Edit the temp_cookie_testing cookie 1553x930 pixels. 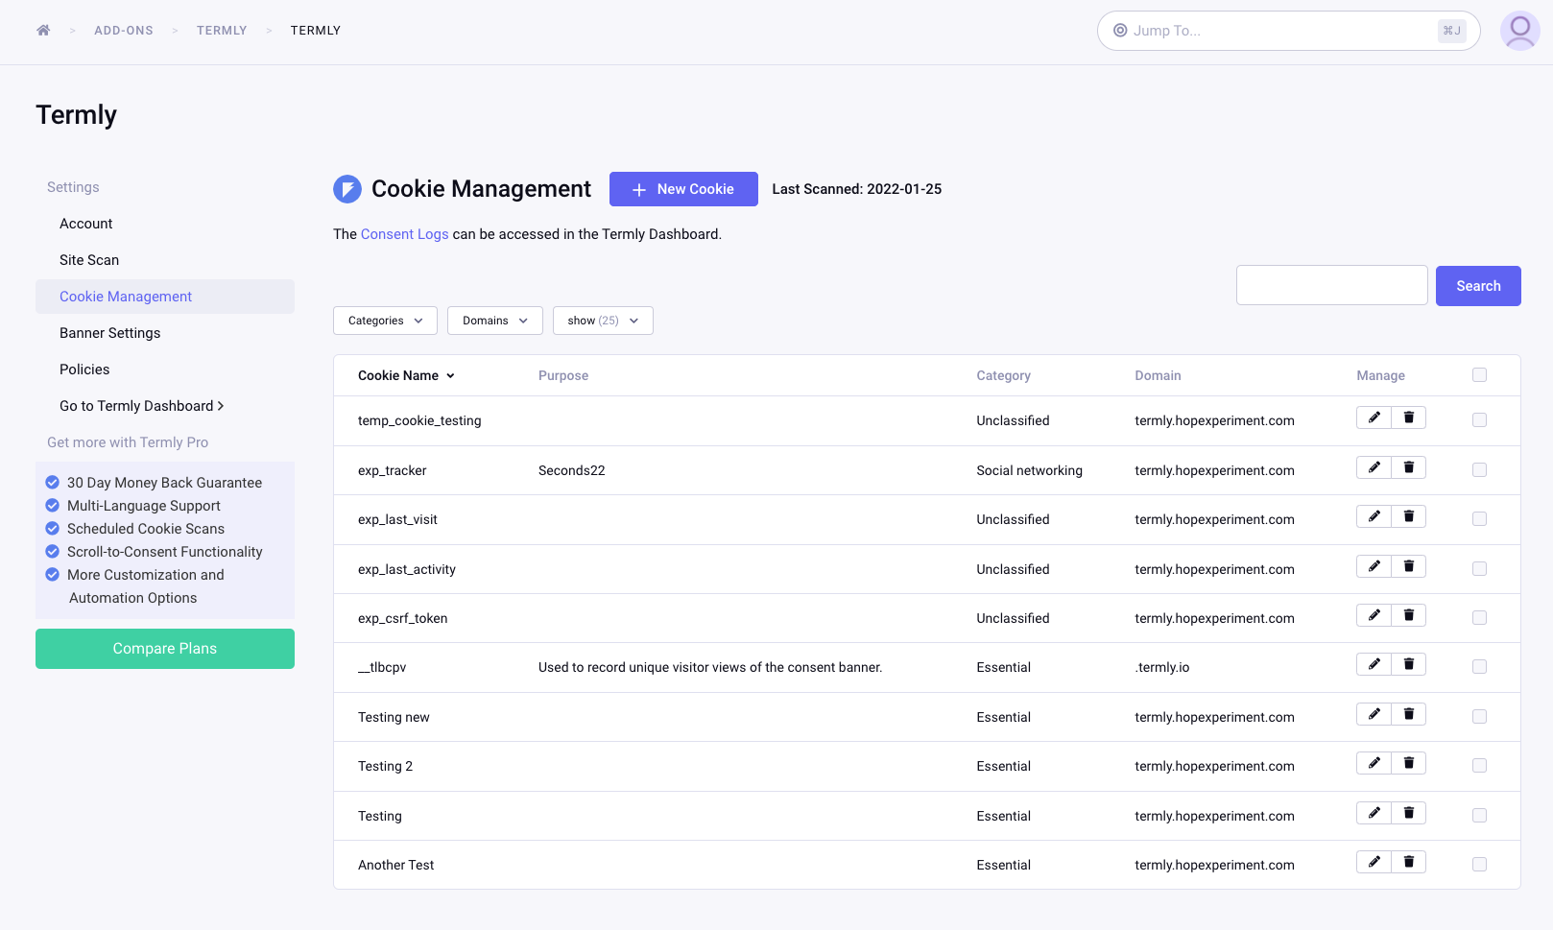1374,417
